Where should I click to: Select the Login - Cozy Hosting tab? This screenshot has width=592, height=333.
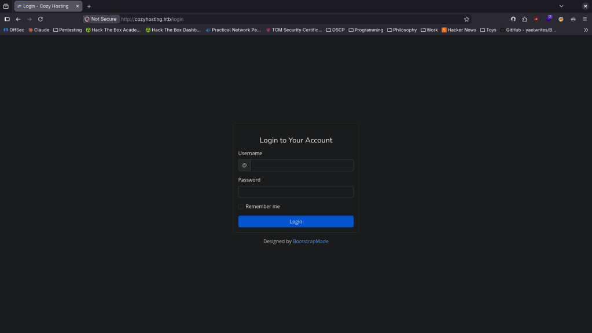pyautogui.click(x=46, y=6)
